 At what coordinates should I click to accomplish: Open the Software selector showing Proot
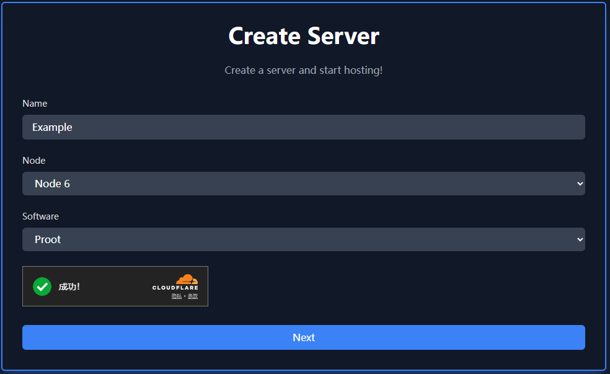tap(304, 239)
